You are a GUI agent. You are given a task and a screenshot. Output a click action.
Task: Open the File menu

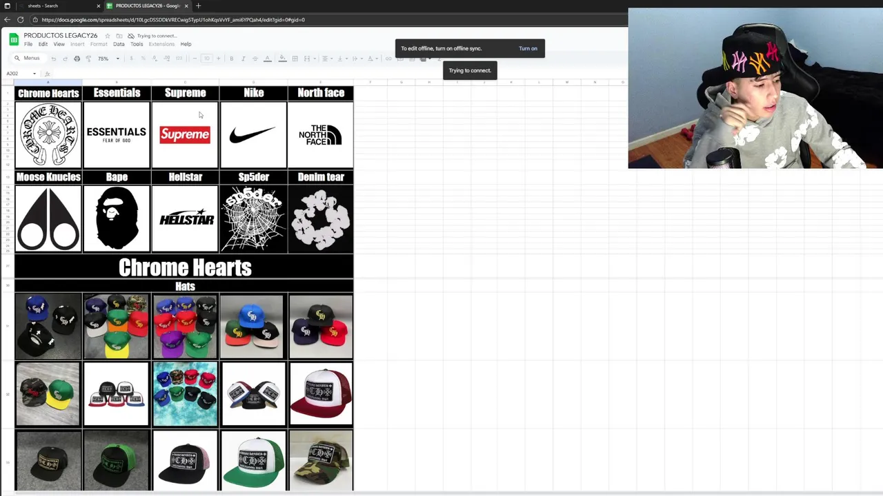28,44
